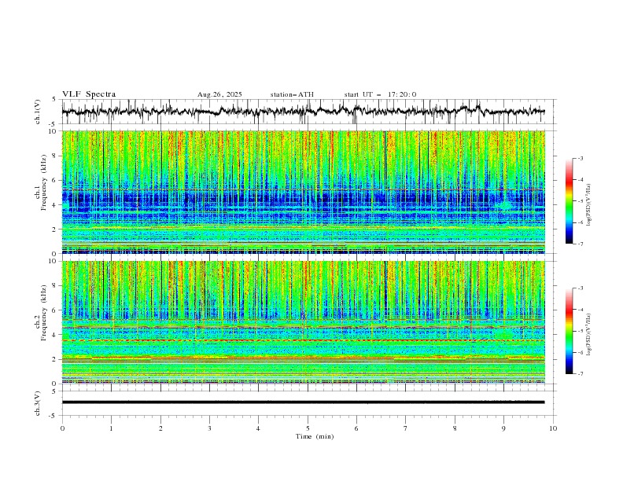Click the time axis tick label "7"
The image size is (623, 481).
(x=406, y=428)
